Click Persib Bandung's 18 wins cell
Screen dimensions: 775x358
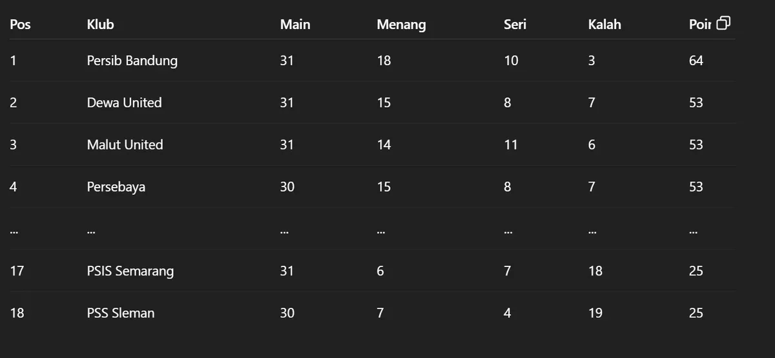tap(384, 61)
